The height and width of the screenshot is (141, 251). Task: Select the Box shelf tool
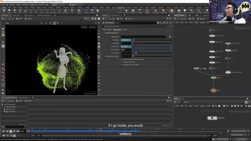coord(4,11)
